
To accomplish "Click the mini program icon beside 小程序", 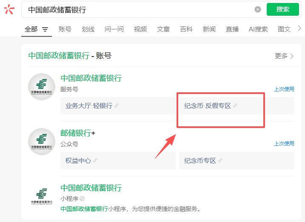I will coord(82,199).
